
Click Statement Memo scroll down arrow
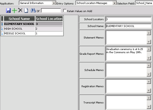point(149,42)
